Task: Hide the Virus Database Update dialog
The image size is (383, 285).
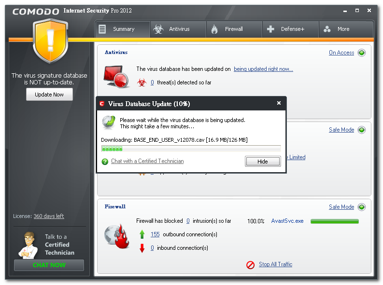Action: 263,162
